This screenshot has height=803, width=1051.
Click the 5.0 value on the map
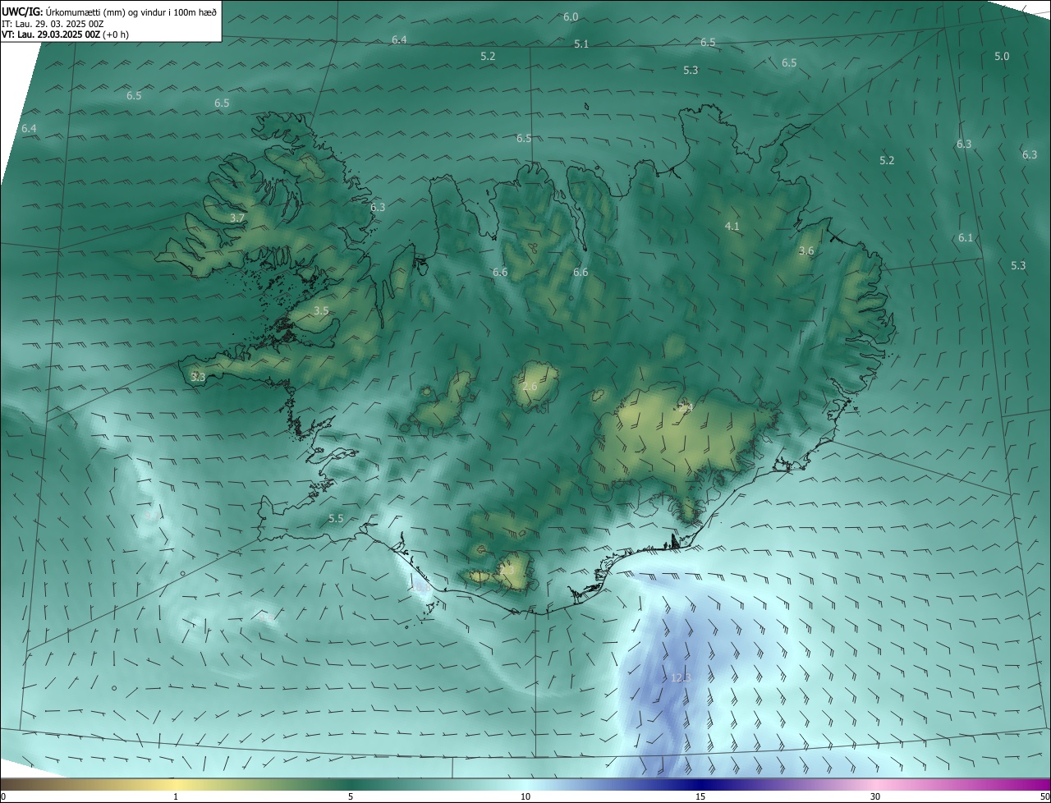pyautogui.click(x=1002, y=57)
